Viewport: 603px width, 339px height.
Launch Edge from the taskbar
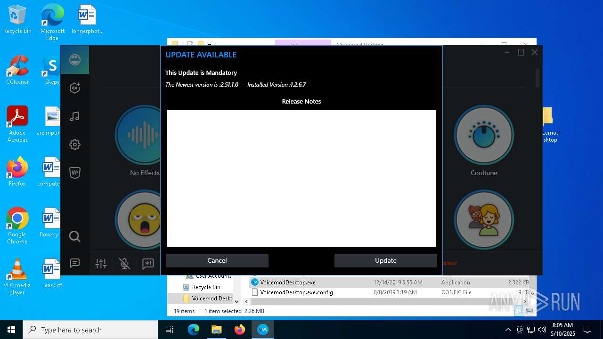click(x=194, y=330)
